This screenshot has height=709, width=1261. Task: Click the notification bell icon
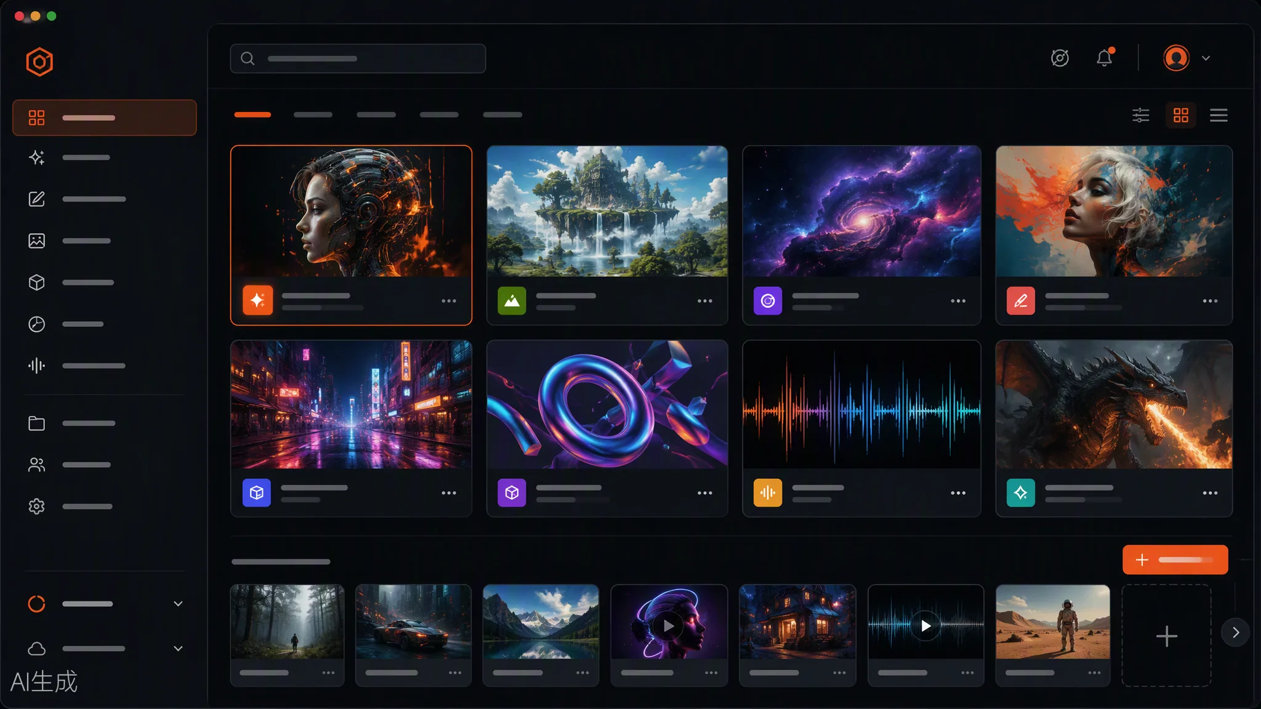point(1105,58)
